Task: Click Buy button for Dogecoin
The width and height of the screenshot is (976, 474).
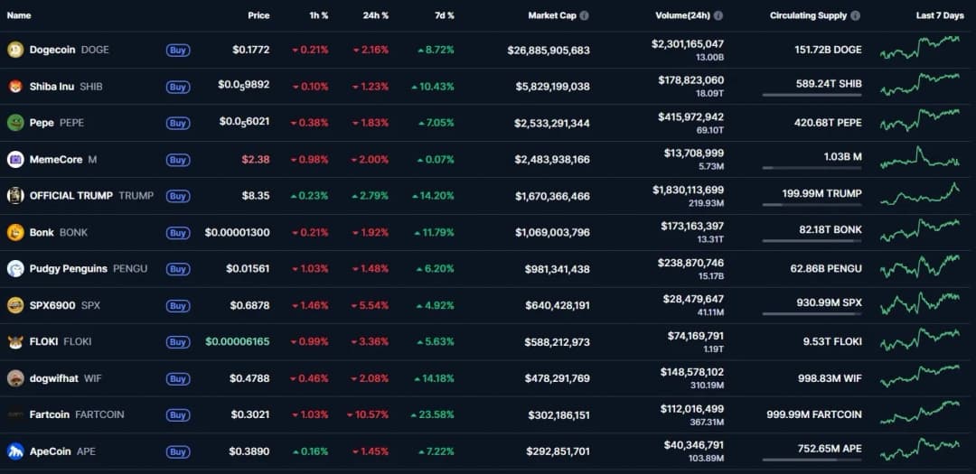Action: (178, 51)
